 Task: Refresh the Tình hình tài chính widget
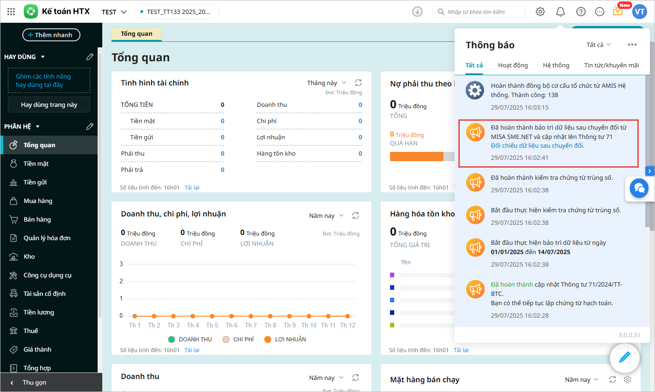tap(358, 83)
